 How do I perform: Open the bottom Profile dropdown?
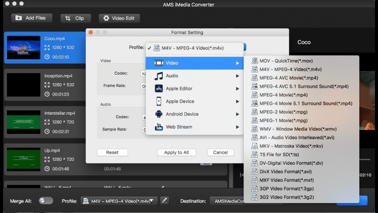tap(119, 201)
